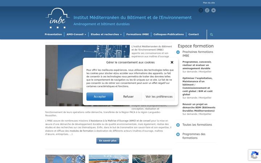Collapse Prochaines formations IMBE section
This screenshot has width=261, height=163.
[x=178, y=52]
